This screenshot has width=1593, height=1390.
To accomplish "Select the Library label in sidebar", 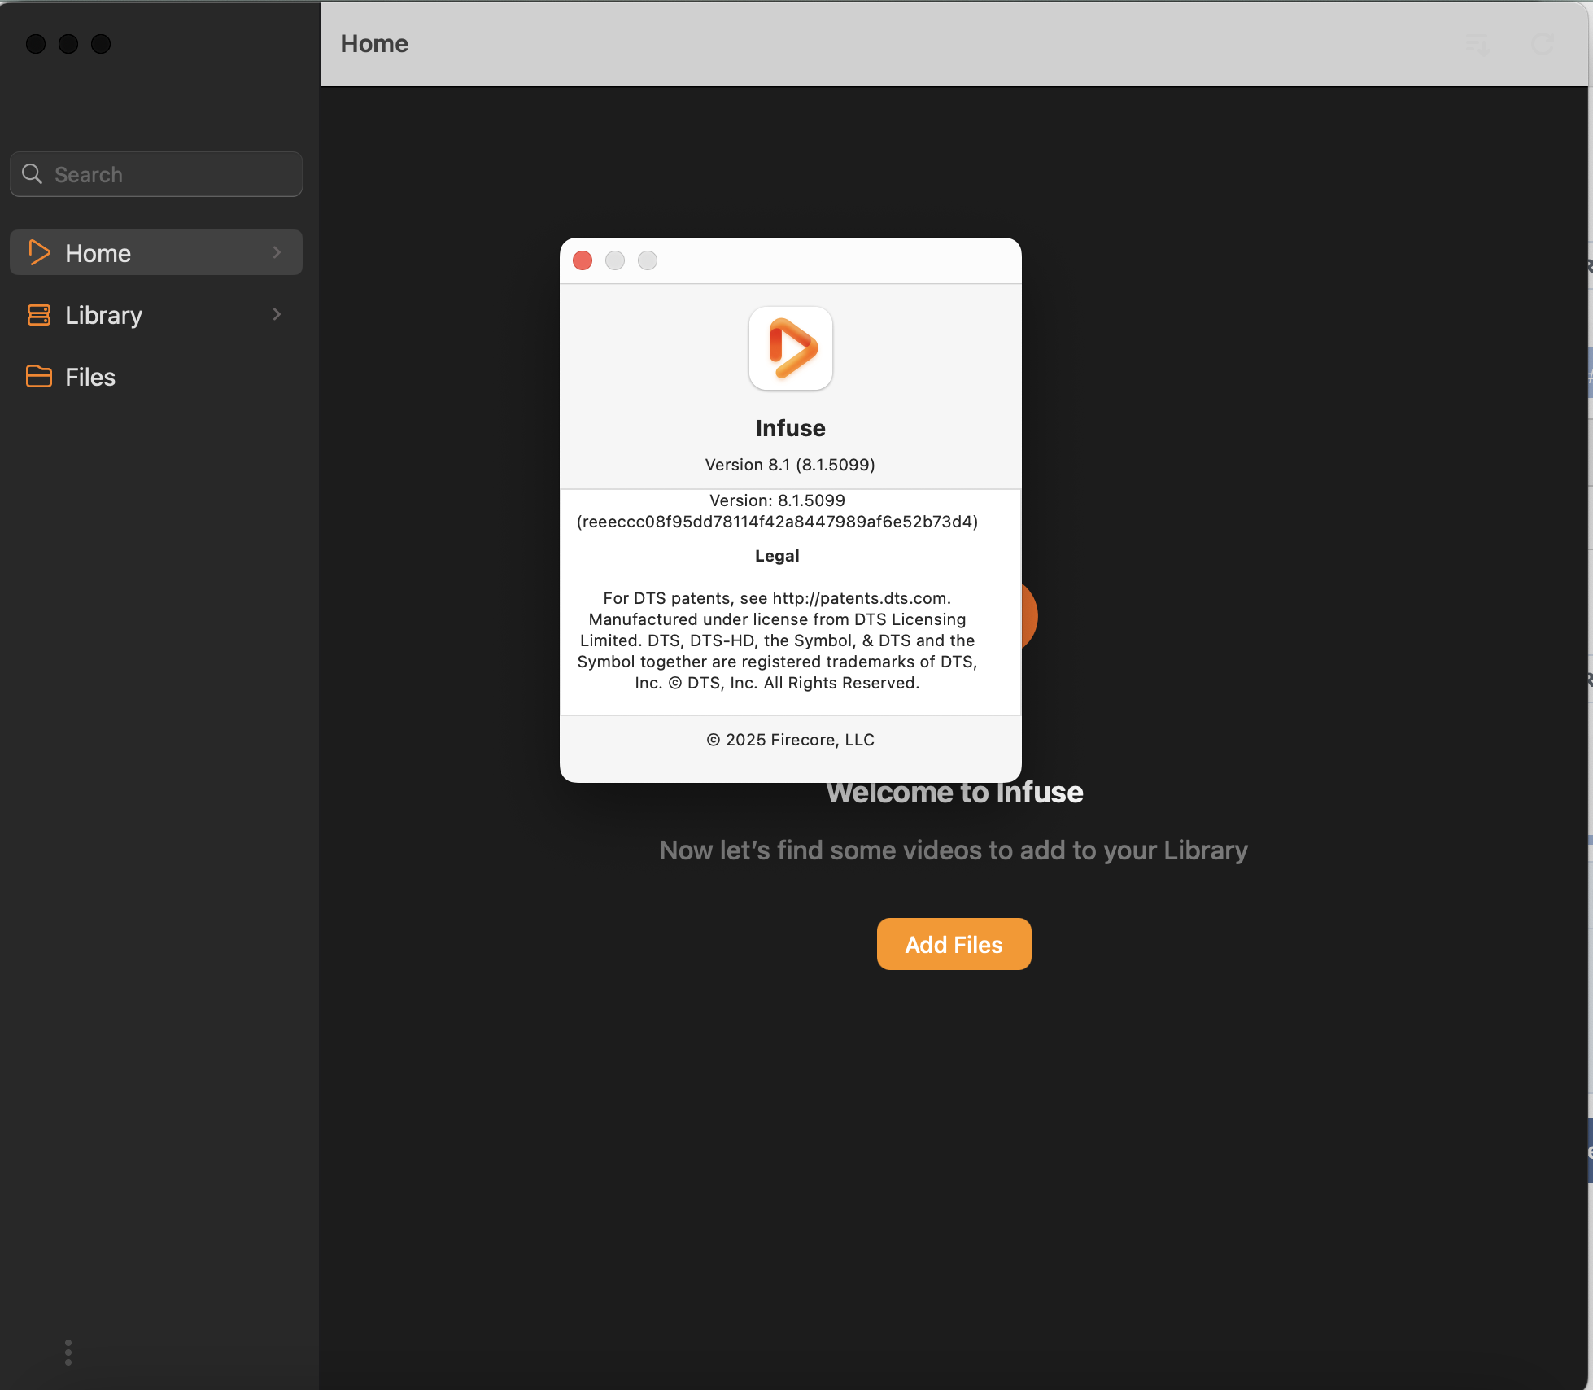I will coord(103,316).
